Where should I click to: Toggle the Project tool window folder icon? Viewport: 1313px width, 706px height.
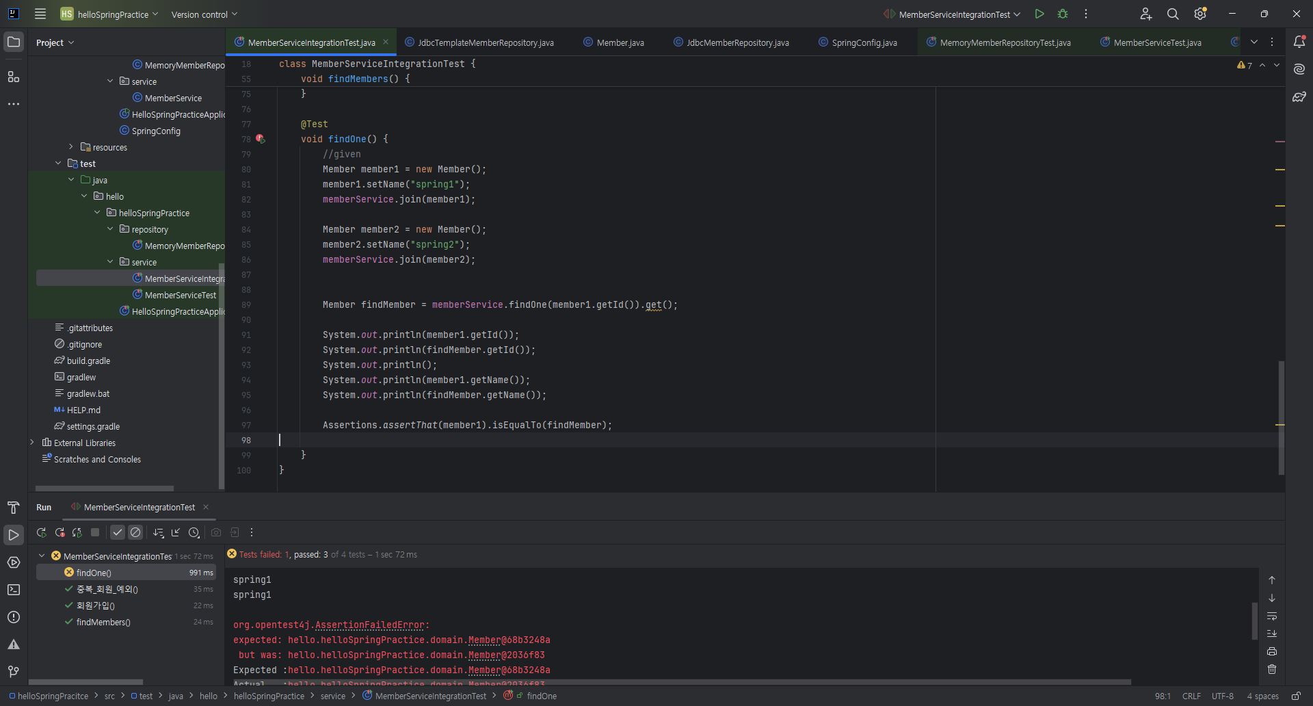[14, 42]
